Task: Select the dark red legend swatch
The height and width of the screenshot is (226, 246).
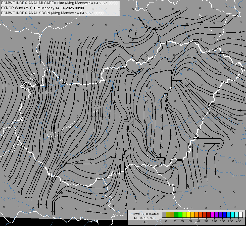Action: 209,215
